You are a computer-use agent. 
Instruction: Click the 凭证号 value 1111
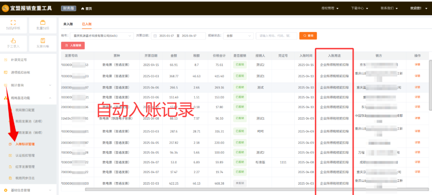tap(283, 162)
